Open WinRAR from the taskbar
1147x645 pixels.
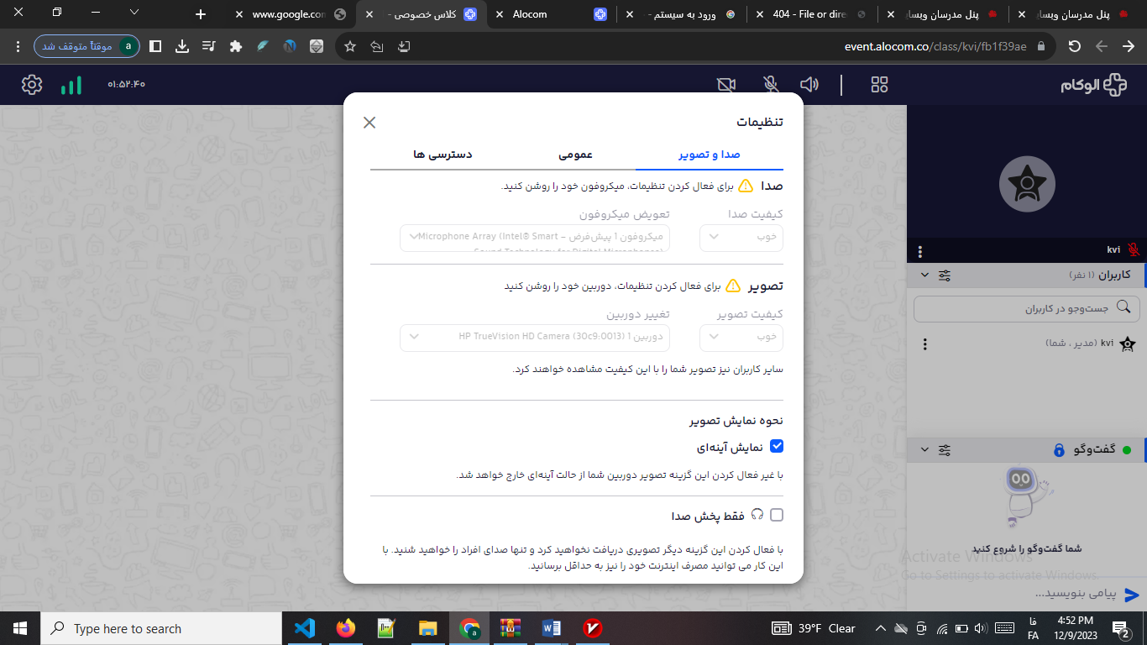click(x=511, y=628)
